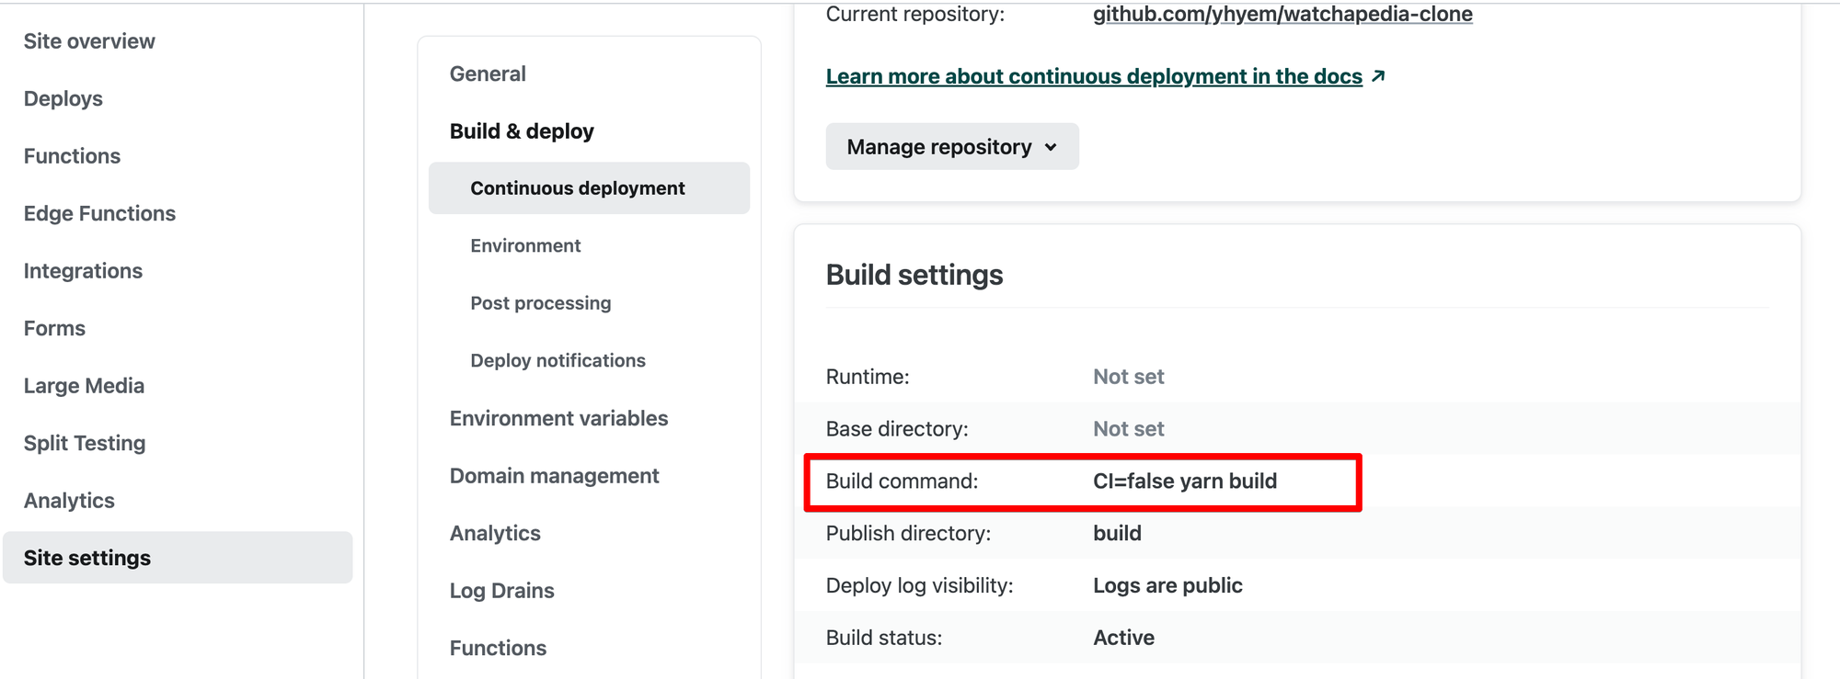Expand the Manage repository dropdown
Screen dimensions: 1840x679
951,147
